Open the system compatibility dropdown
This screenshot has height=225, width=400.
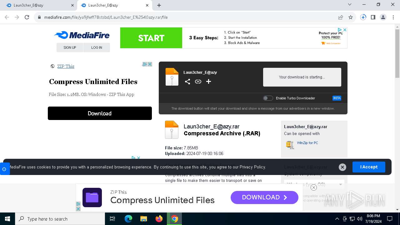(x=314, y=184)
